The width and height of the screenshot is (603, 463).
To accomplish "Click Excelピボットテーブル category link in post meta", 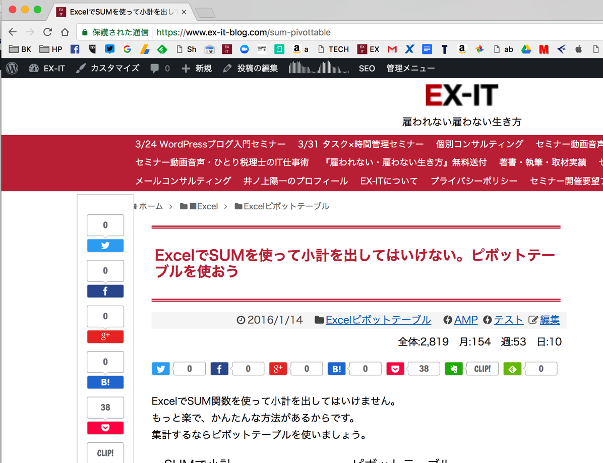I will pos(378,320).
